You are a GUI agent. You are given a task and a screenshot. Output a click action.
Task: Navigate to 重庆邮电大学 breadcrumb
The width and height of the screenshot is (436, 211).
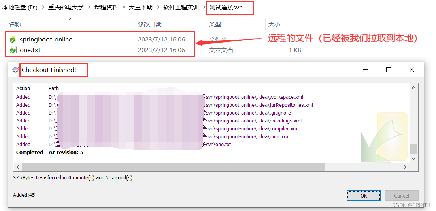pyautogui.click(x=66, y=8)
